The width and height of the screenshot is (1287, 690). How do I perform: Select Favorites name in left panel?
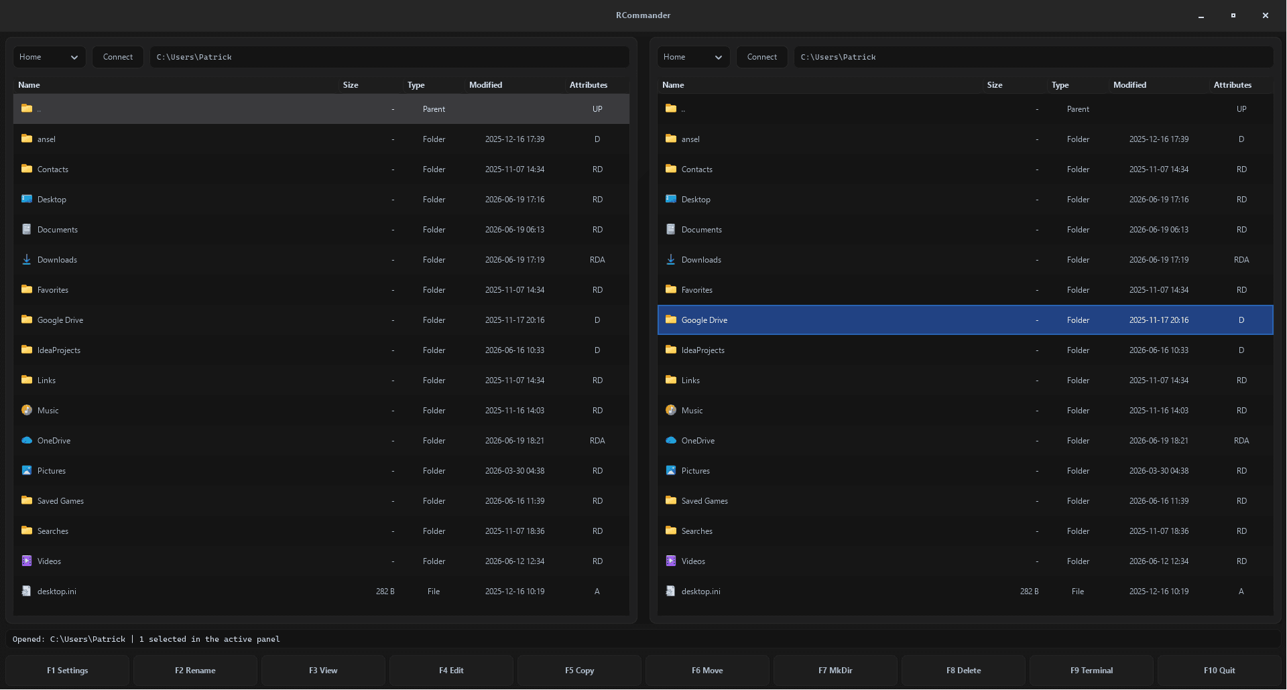(53, 290)
